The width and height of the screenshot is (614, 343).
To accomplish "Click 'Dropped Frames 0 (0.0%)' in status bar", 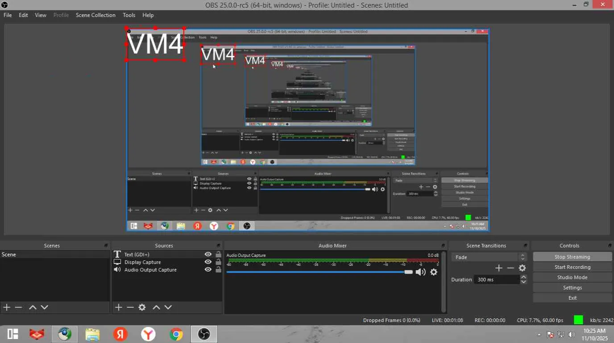I will coord(392,320).
